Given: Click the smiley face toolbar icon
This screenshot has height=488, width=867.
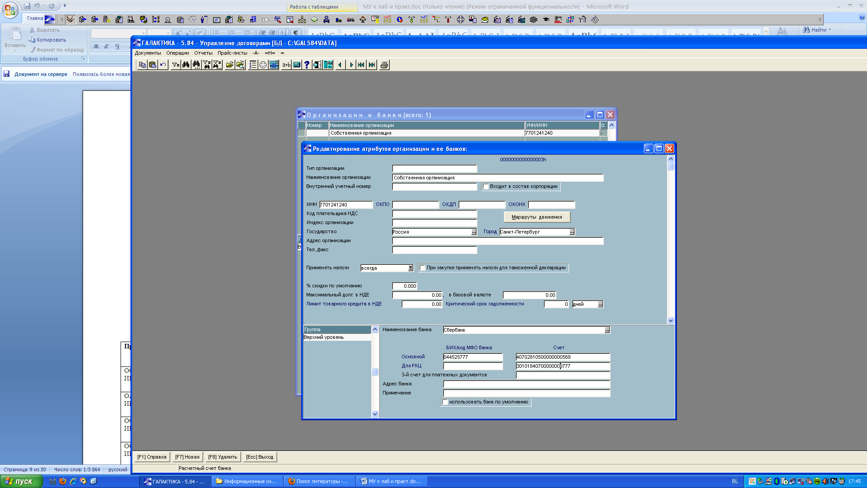Looking at the screenshot, I should pos(263,65).
